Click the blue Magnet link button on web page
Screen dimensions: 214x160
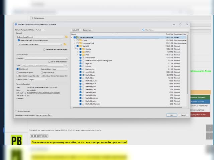click(x=200, y=102)
